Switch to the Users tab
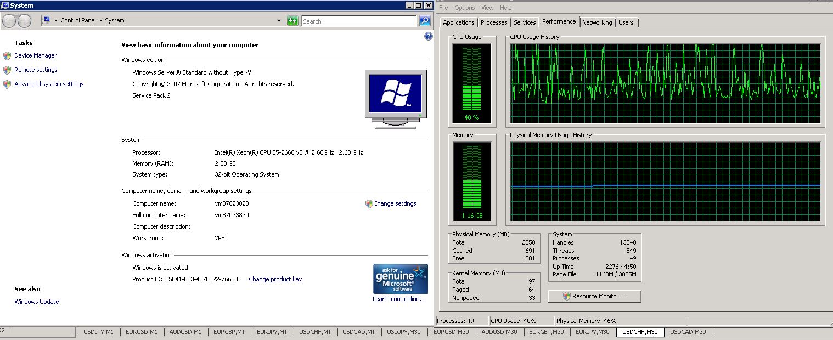 (626, 22)
